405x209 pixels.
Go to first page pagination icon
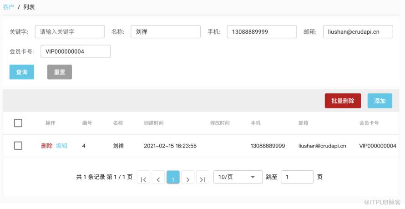coord(143,177)
